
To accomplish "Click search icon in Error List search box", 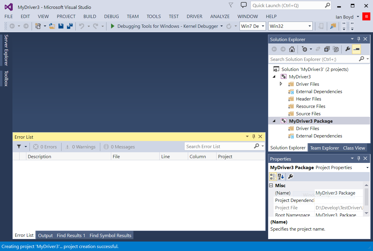I will tap(256, 146).
